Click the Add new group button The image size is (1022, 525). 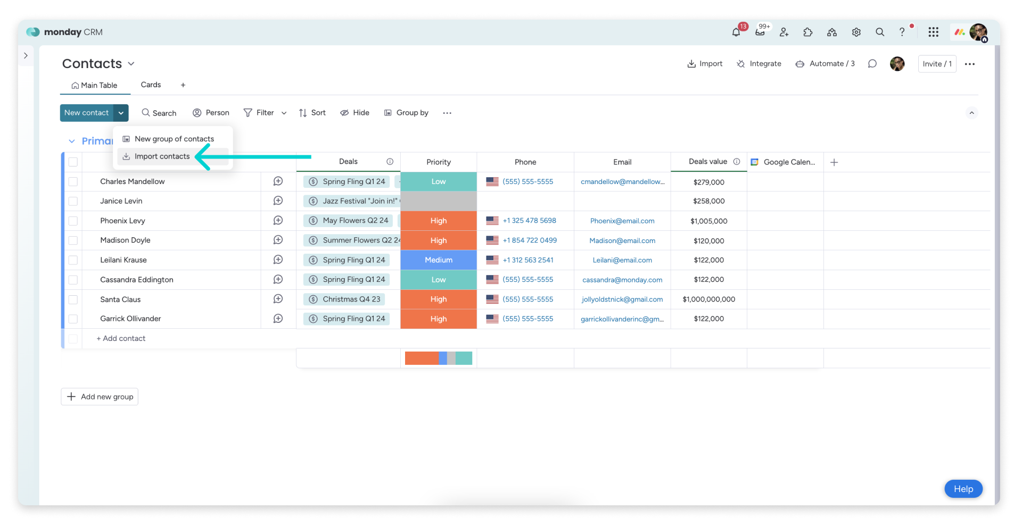pos(100,397)
